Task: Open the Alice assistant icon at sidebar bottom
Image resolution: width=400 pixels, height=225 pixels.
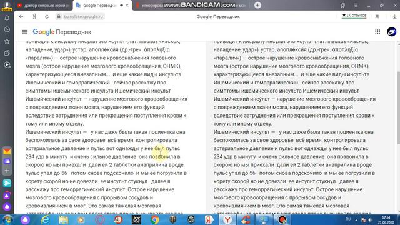Action: tap(7, 207)
